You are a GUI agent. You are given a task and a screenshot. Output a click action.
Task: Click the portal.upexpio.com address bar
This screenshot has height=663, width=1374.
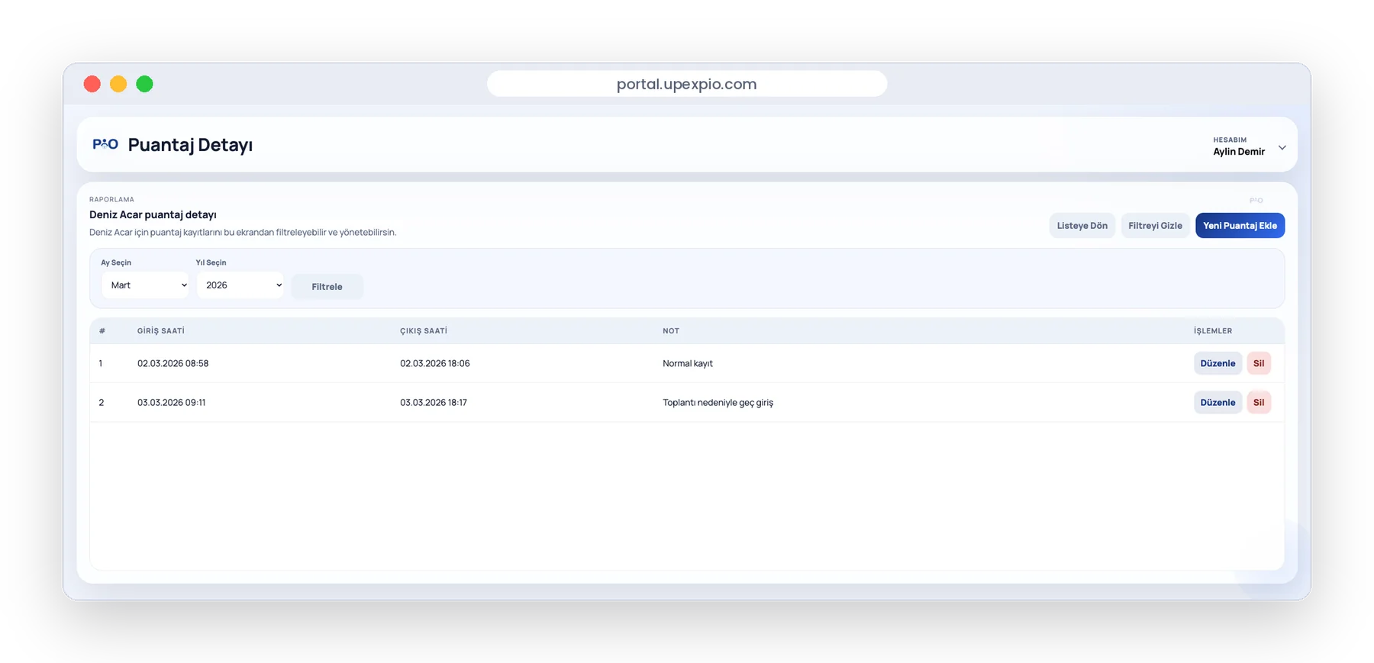point(687,84)
